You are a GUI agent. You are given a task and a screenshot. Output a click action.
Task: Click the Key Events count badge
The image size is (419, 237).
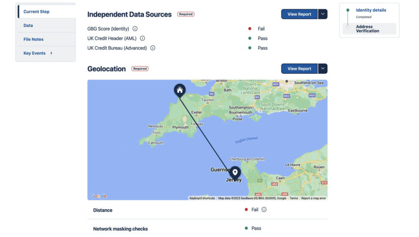click(51, 53)
